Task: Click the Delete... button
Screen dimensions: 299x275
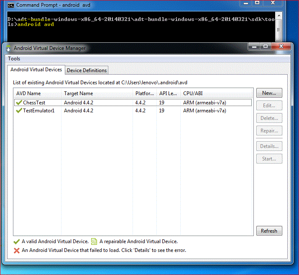Action: (x=269, y=118)
